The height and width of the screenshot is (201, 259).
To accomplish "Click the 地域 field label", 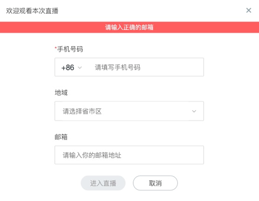I will [61, 93].
